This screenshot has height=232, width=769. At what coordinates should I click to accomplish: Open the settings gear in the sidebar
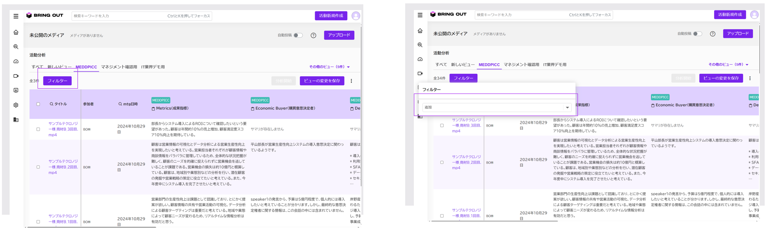tap(16, 105)
